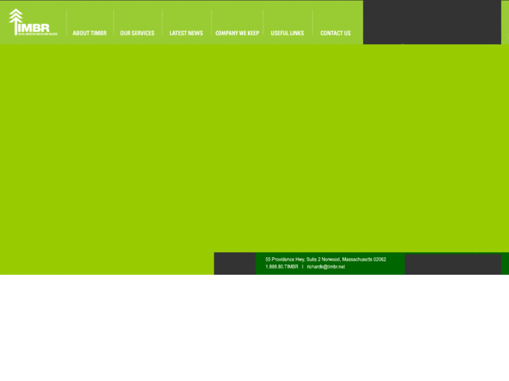Click the richardk@timbr.net email link

pos(326,266)
